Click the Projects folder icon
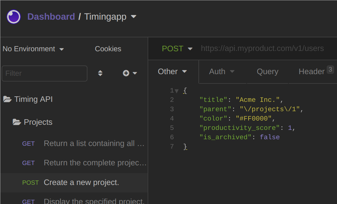 tap(17, 122)
